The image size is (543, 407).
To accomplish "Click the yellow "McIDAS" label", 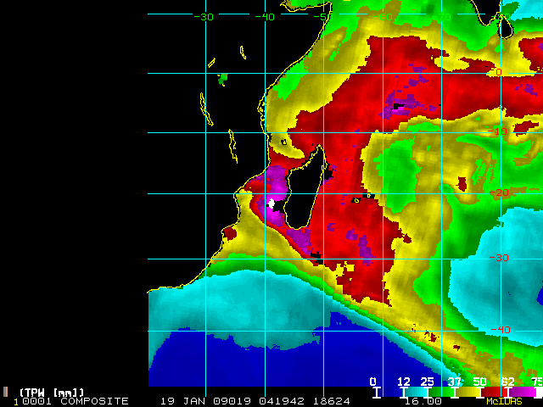I will click(504, 401).
